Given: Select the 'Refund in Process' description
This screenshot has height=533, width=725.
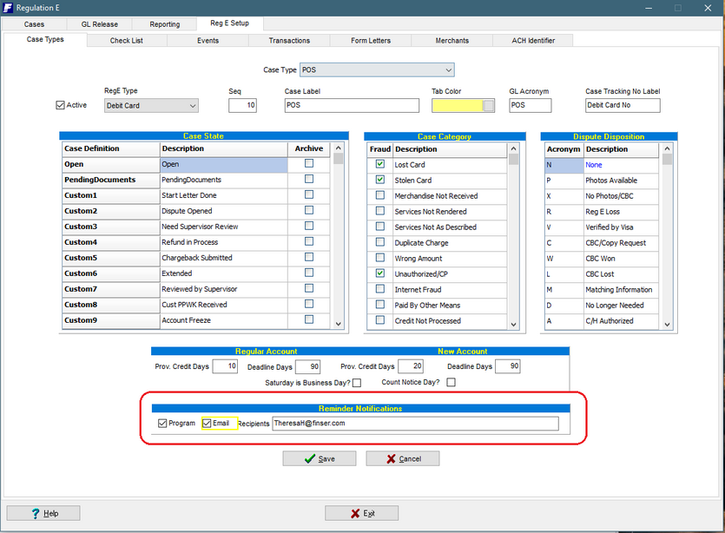Looking at the screenshot, I should click(224, 242).
